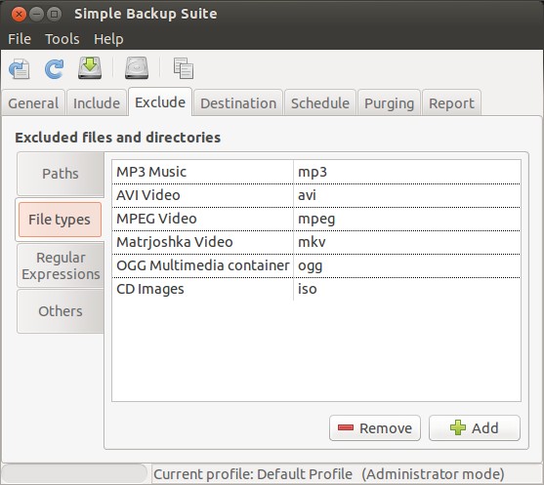Open the Help menu
This screenshot has height=485, width=544.
108,39
